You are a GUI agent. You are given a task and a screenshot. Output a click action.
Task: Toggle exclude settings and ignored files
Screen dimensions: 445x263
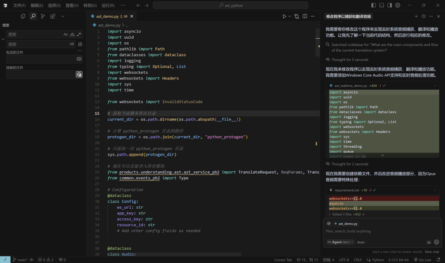(79, 74)
